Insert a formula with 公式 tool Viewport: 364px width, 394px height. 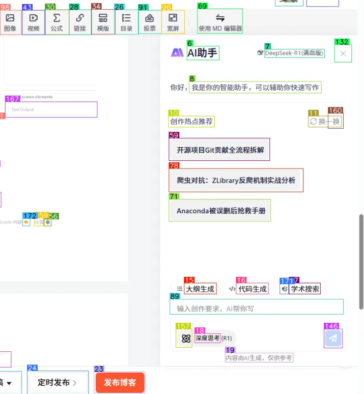[x=57, y=22]
